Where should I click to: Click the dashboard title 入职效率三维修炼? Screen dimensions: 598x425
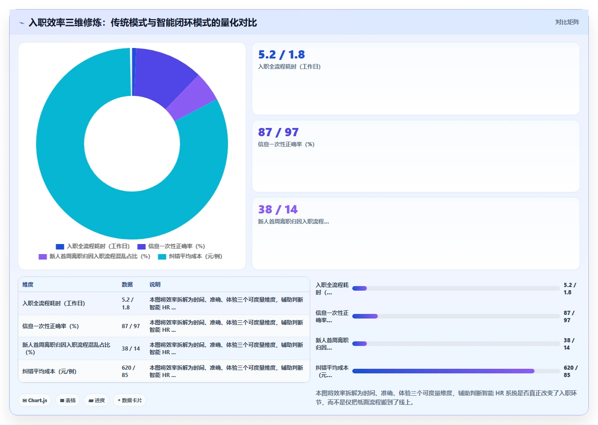point(143,22)
